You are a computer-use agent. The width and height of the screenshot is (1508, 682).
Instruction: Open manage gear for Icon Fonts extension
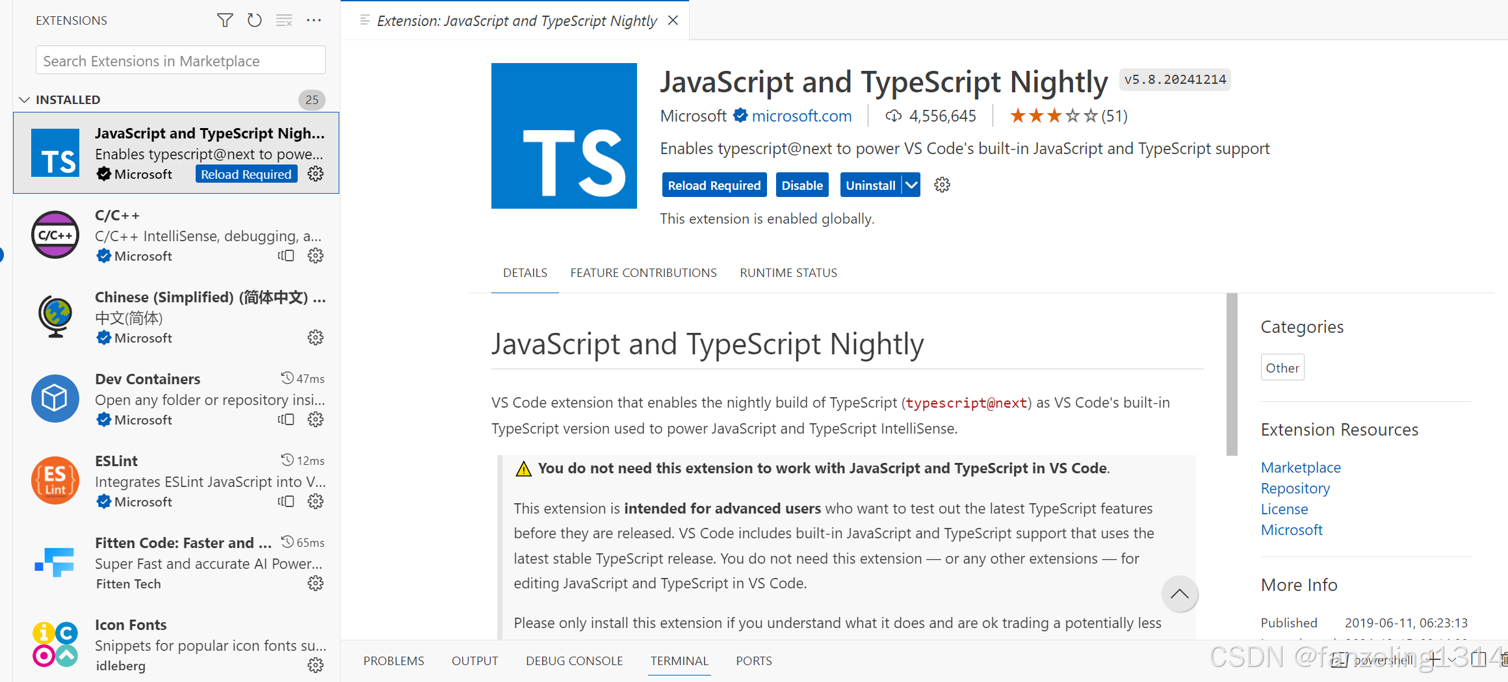point(316,666)
